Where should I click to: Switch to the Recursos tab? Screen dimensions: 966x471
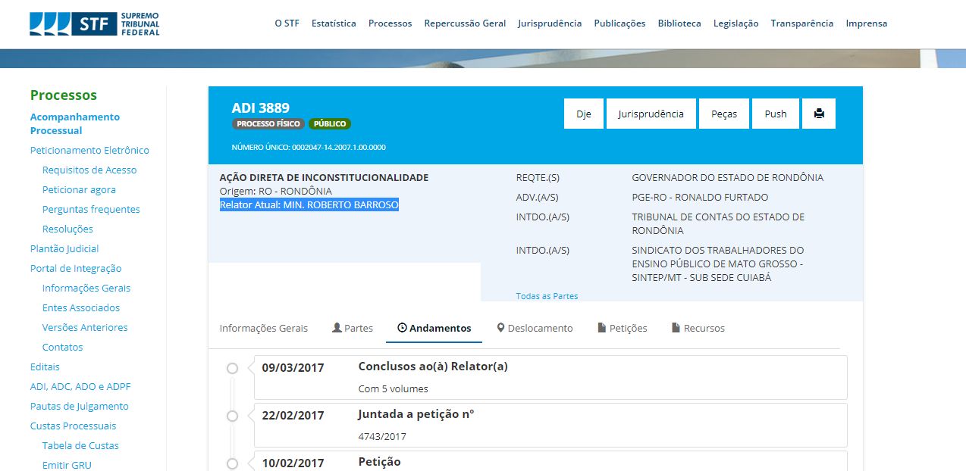tap(698, 328)
